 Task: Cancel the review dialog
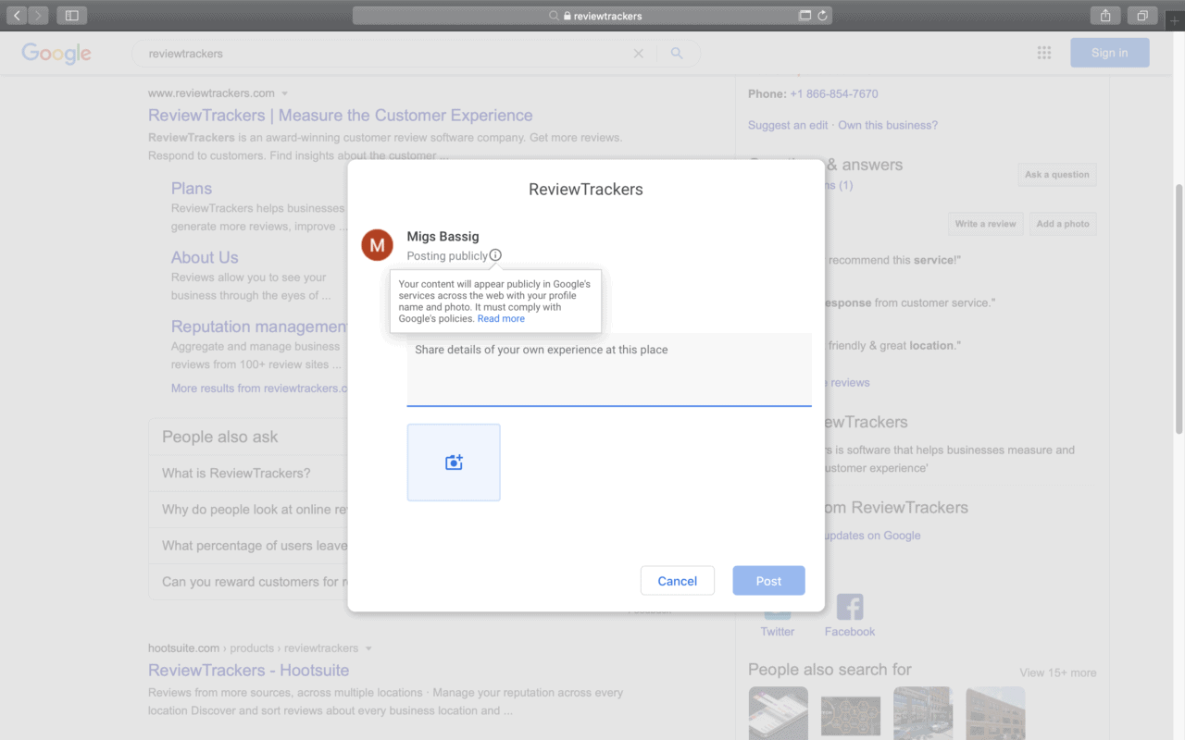tap(677, 580)
